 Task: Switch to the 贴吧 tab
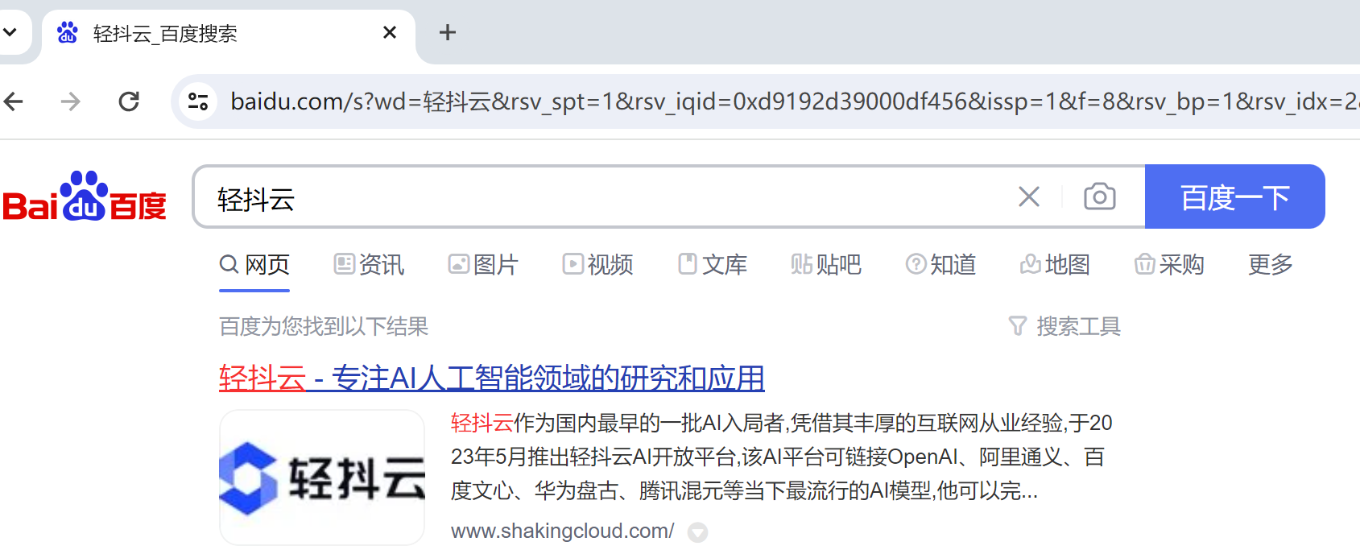pos(826,265)
